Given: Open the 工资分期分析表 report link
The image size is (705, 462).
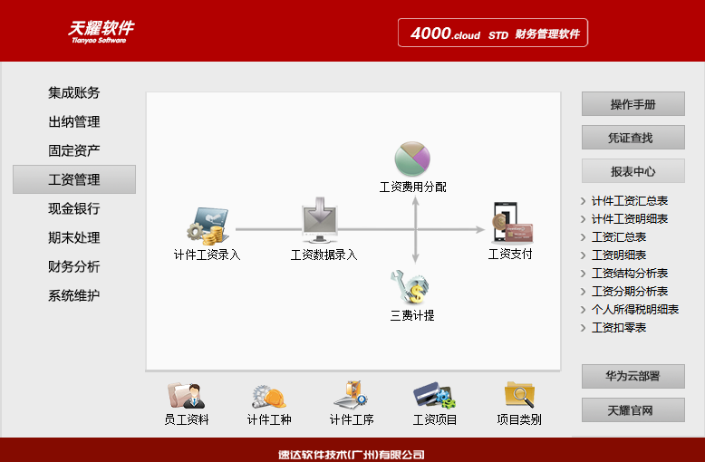Looking at the screenshot, I should click(x=630, y=291).
